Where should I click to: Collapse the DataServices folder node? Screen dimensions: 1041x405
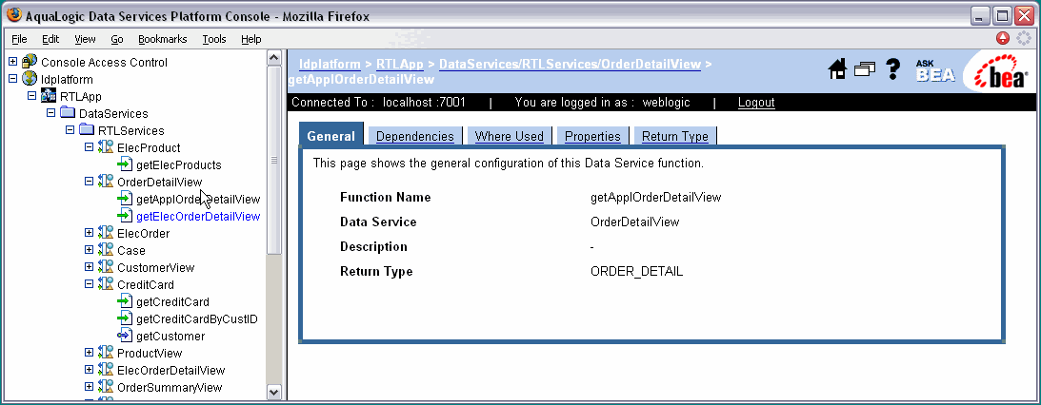click(x=50, y=113)
